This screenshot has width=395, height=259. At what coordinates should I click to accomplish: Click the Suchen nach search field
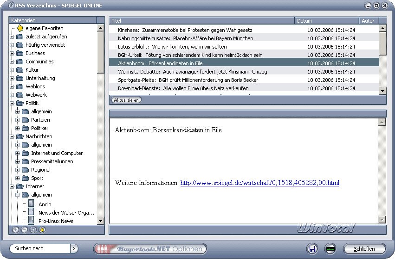click(x=40, y=248)
